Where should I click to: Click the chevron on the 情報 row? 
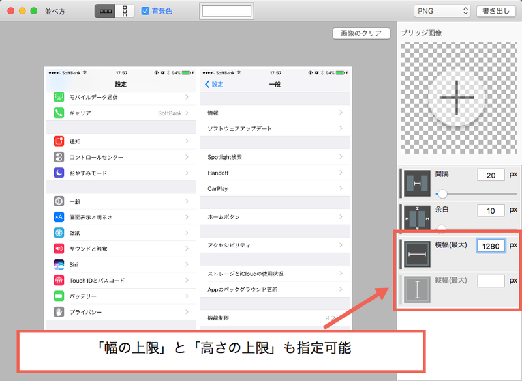coord(341,113)
